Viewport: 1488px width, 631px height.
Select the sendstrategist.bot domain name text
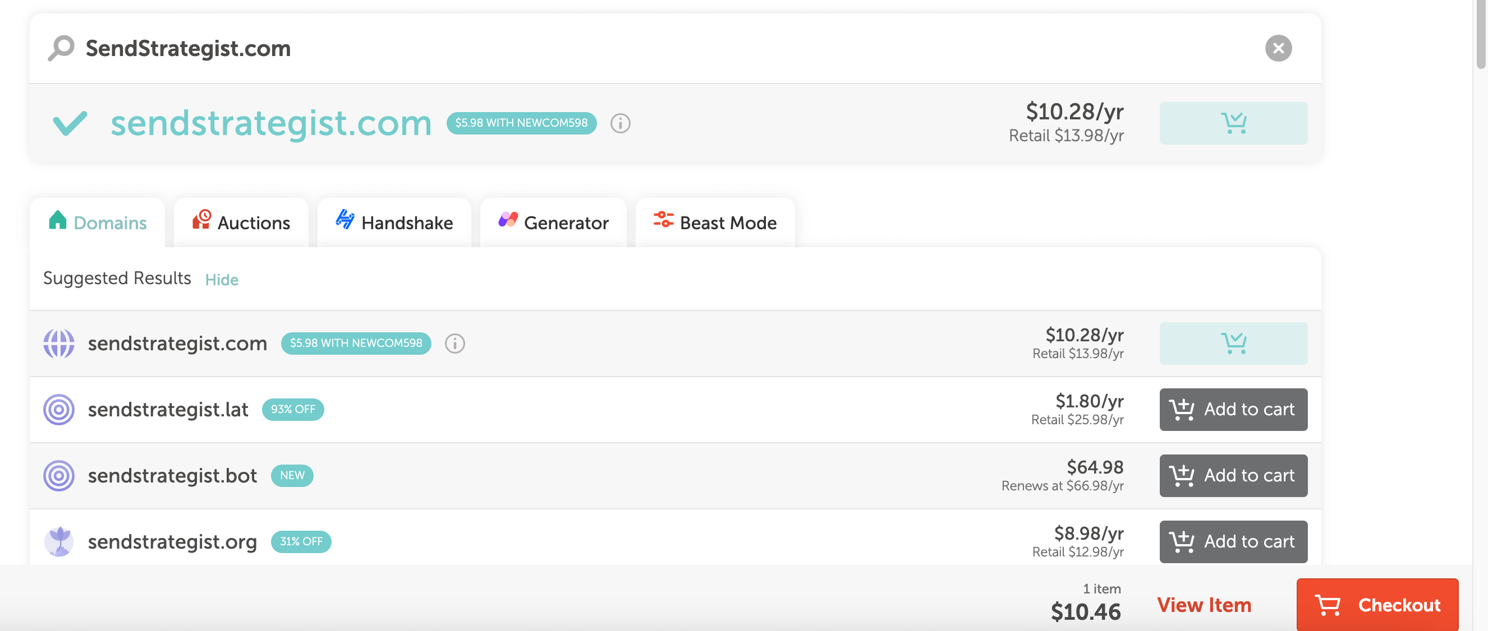point(172,476)
